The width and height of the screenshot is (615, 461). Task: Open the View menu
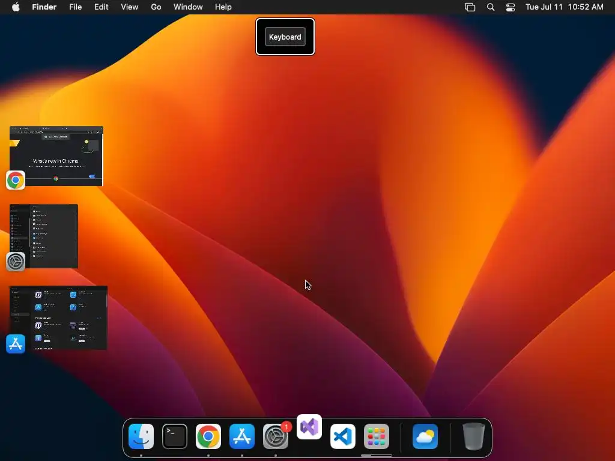[130, 7]
